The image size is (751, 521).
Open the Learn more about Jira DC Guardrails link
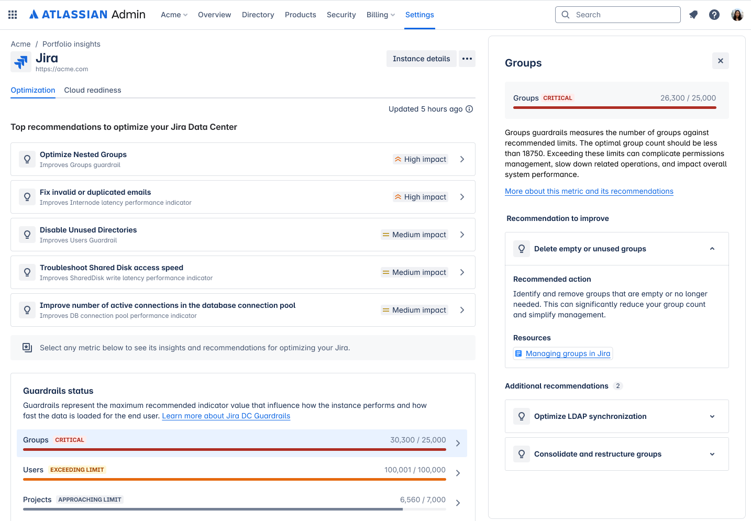(x=226, y=416)
